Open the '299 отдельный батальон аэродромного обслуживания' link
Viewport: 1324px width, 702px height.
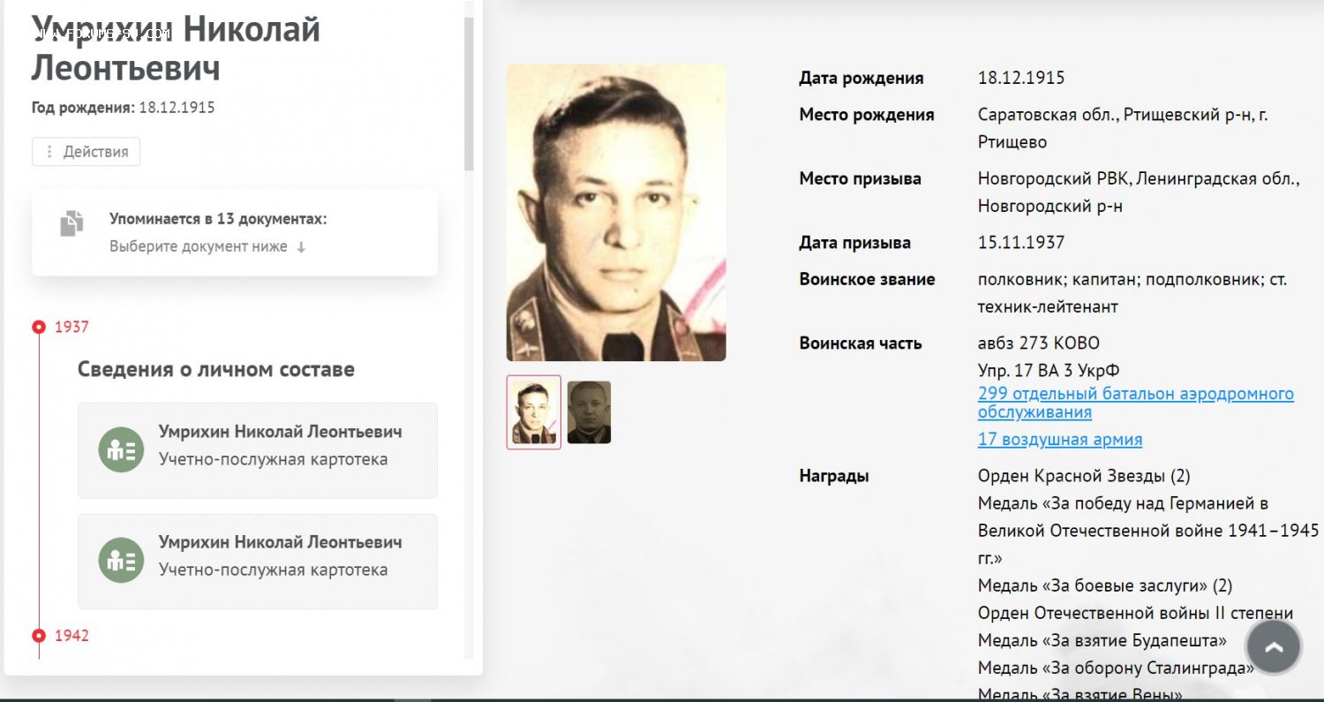1136,403
